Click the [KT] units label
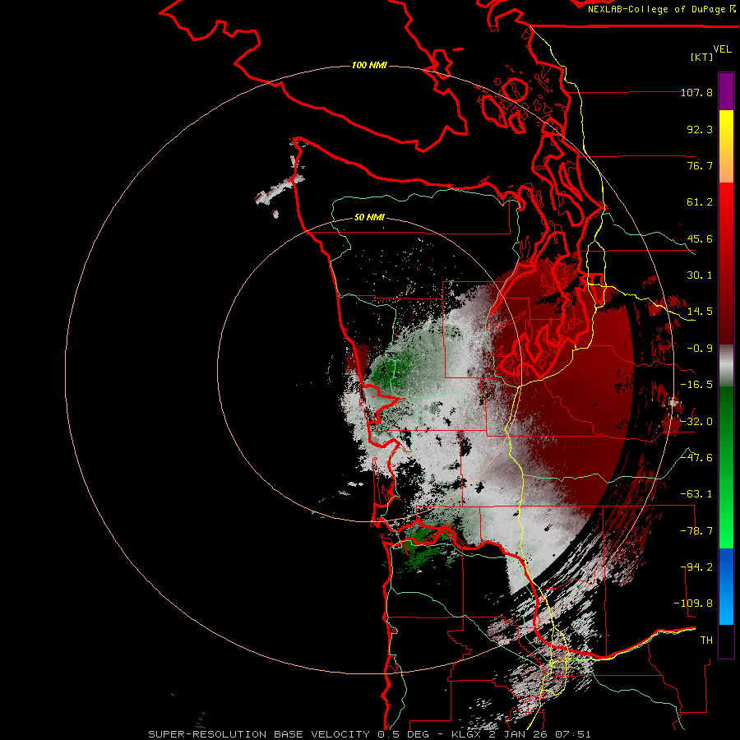 [702, 57]
